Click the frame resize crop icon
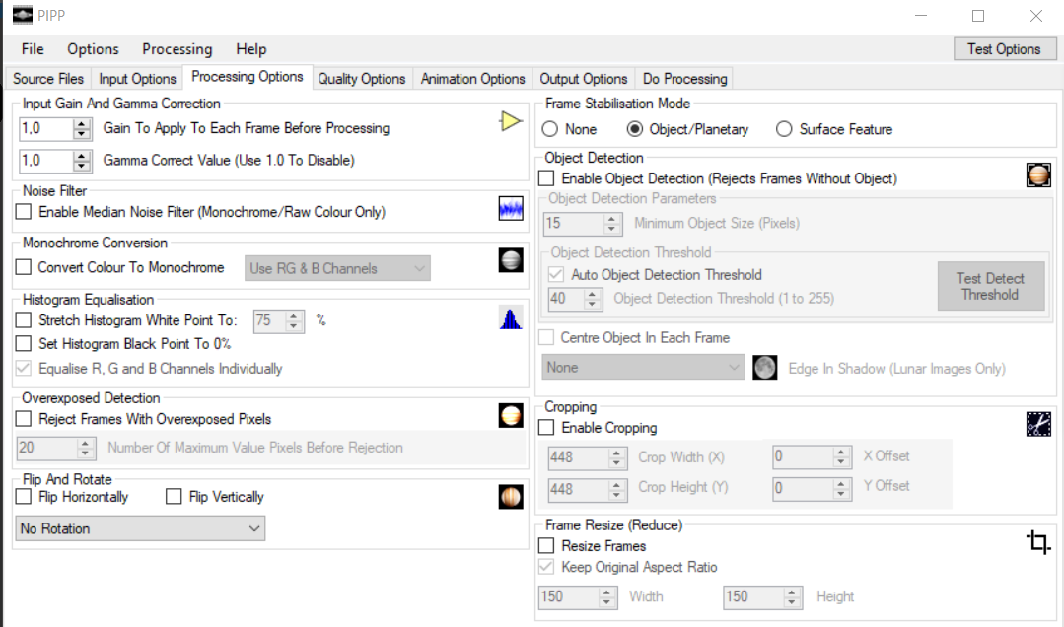The image size is (1064, 627). pos(1038,542)
